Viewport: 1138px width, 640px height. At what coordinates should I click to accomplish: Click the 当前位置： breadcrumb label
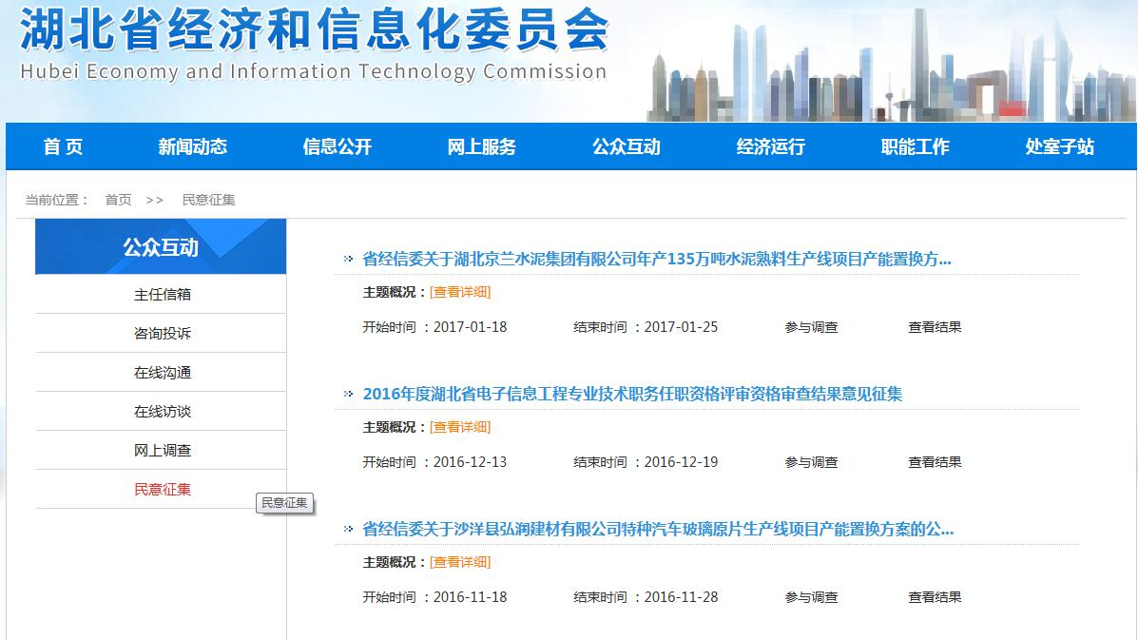57,200
